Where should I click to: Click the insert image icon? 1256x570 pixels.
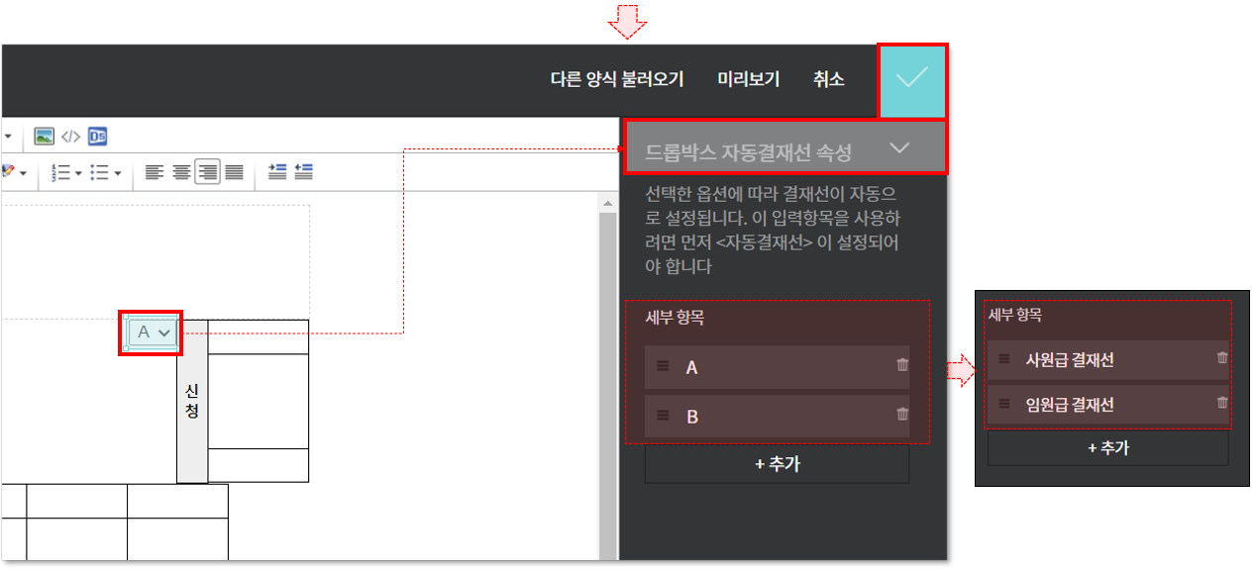tap(44, 137)
